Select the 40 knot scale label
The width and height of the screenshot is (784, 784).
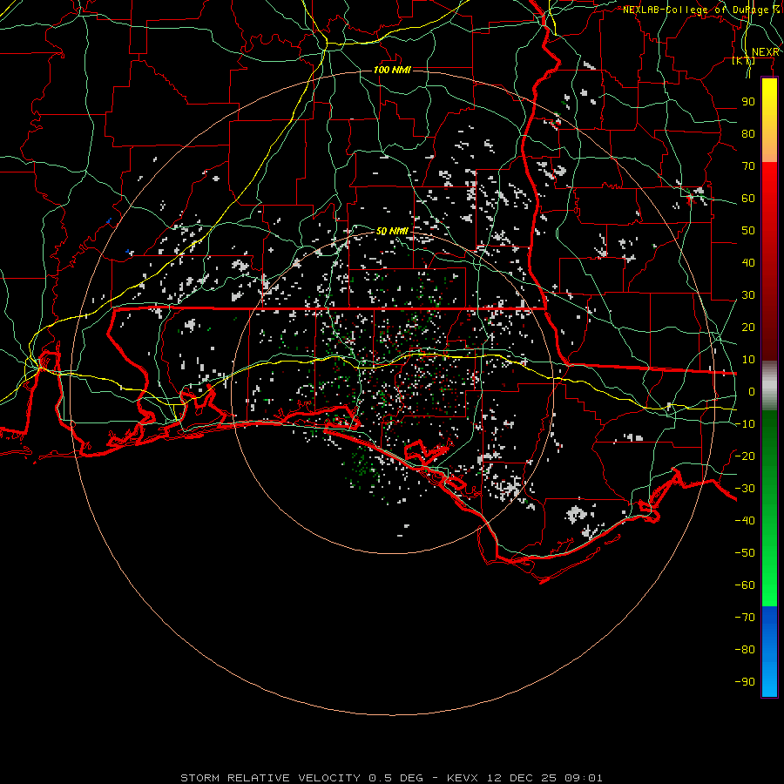(748, 262)
